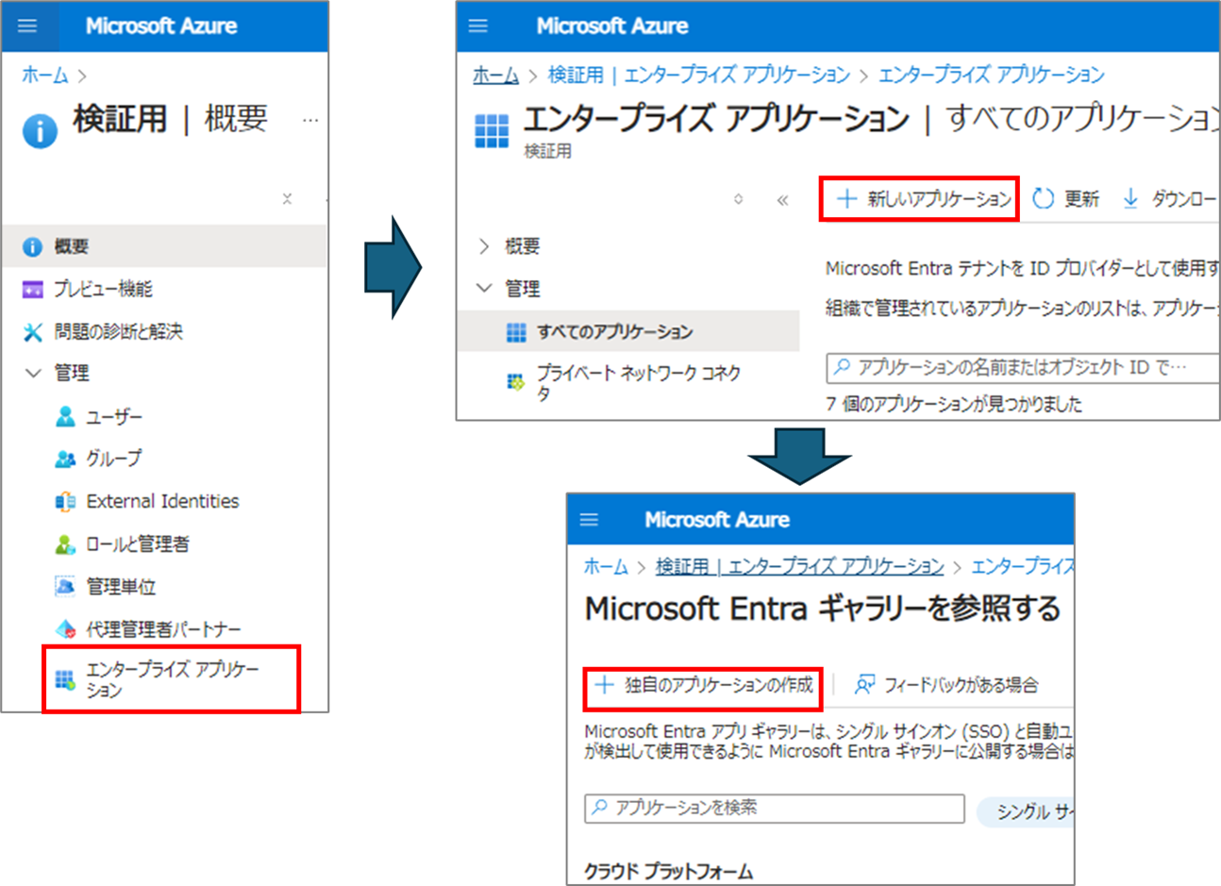
Task: Click the External Identities icon
Action: (x=65, y=501)
